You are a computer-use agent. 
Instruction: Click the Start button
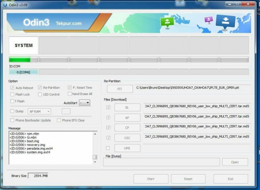(x=151, y=179)
